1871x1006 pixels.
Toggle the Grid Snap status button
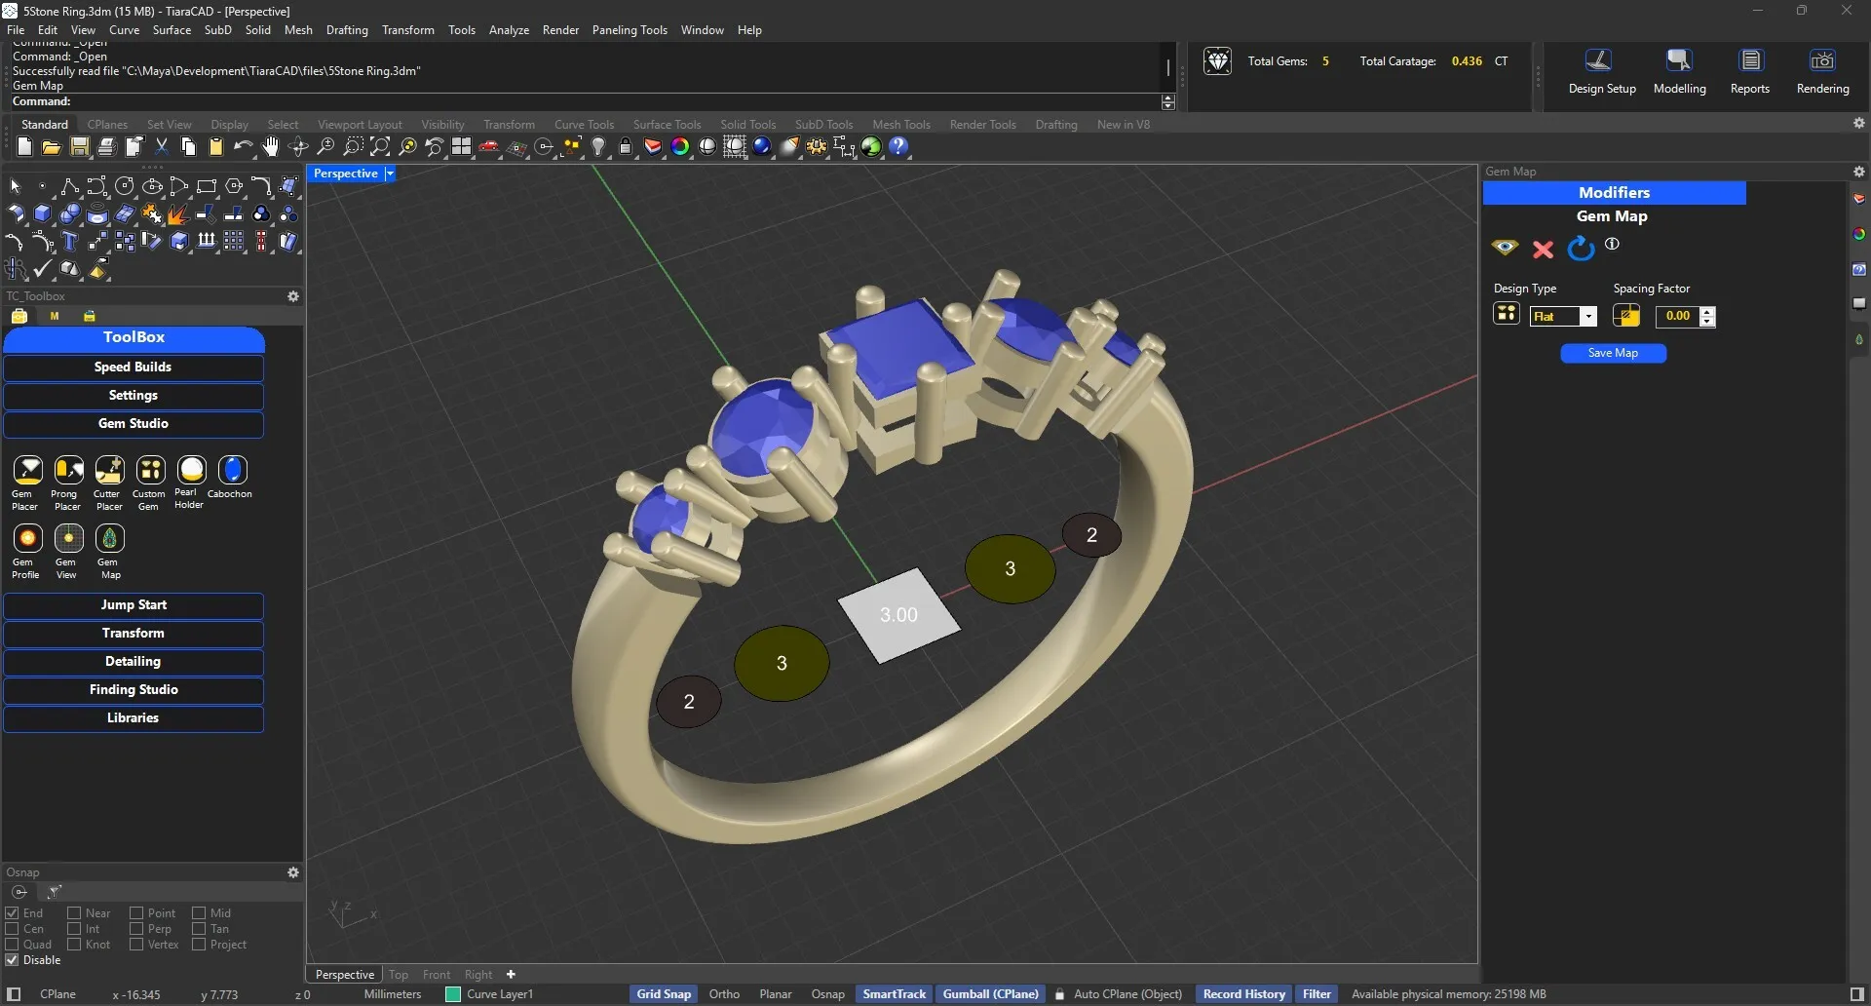664,994
